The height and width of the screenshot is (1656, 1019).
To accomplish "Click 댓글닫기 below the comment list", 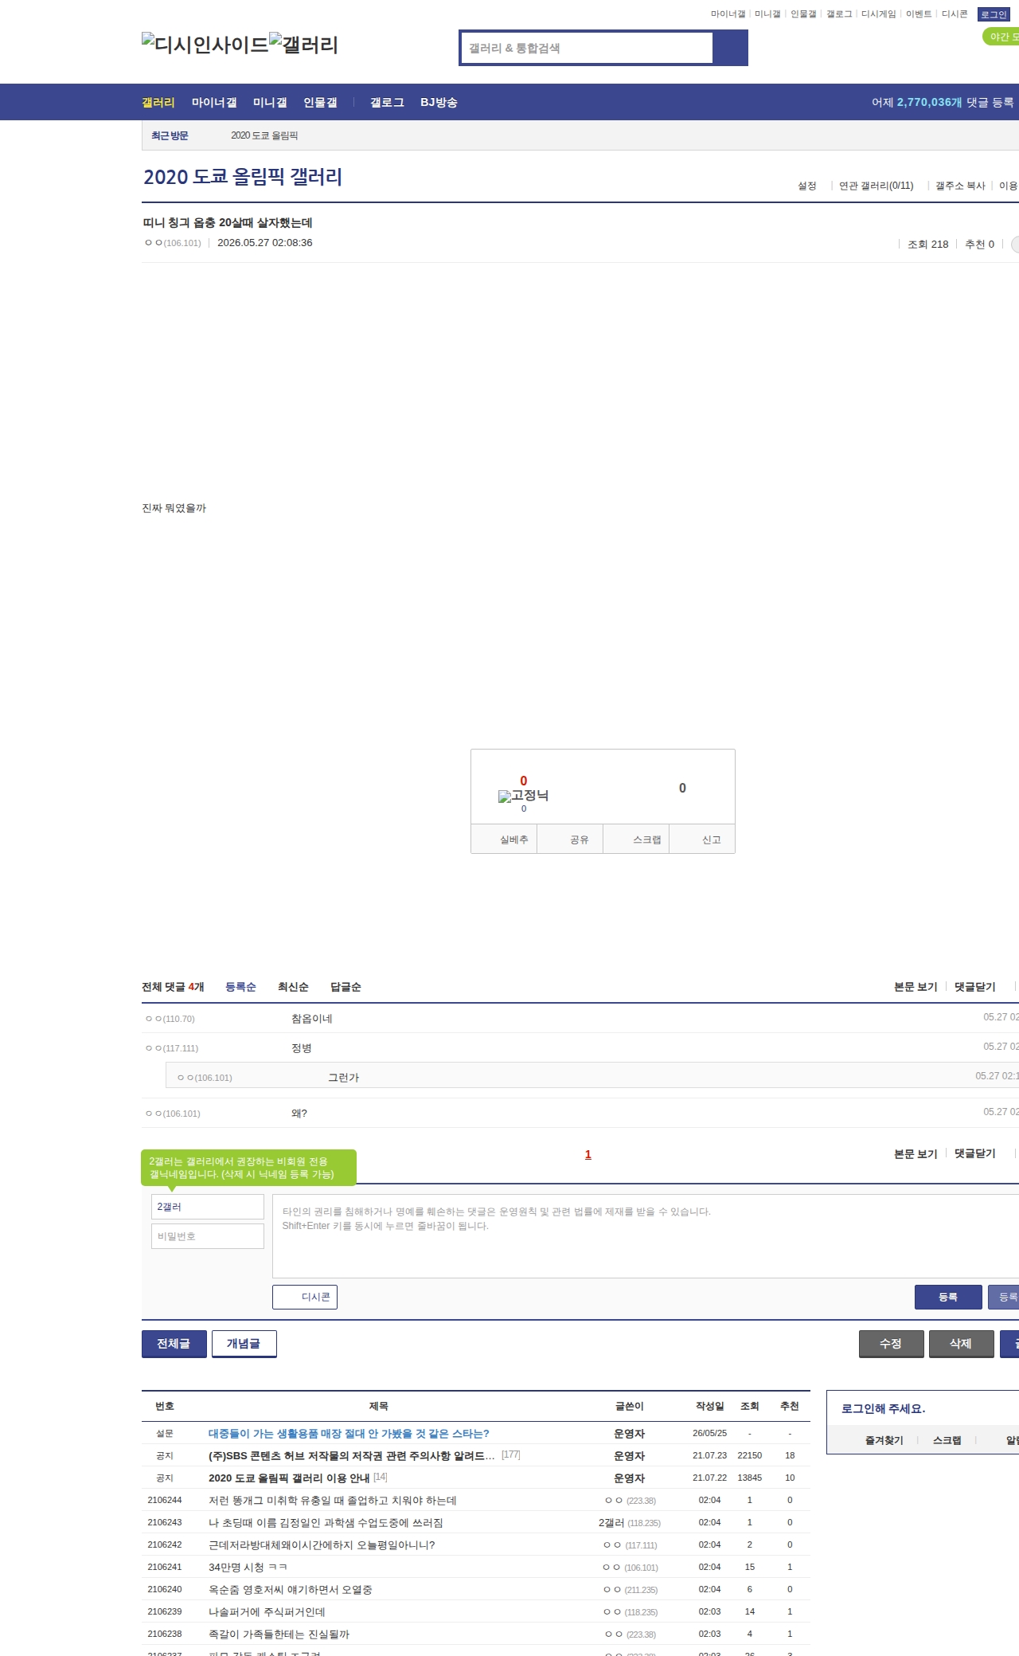I will pos(975,1153).
